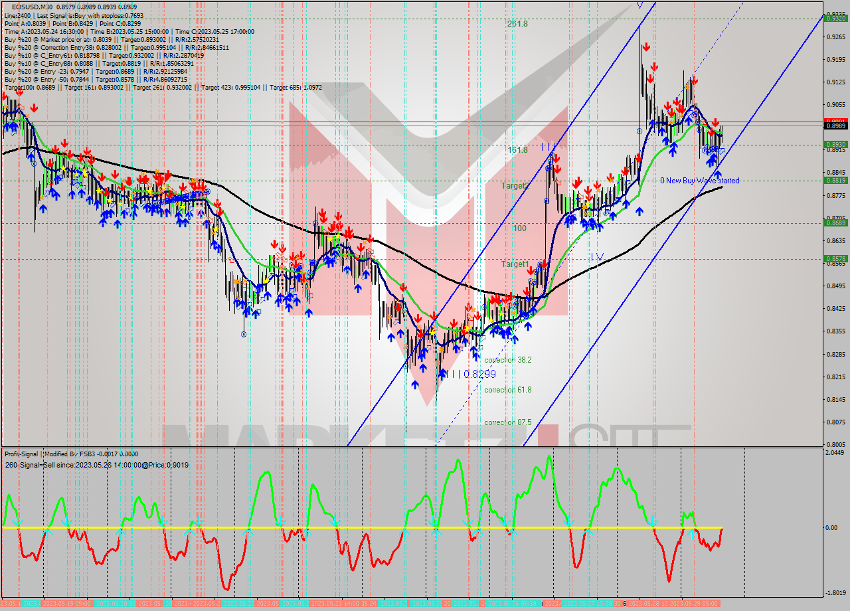Click the 0.8075 price axis value
The width and height of the screenshot is (850, 611).
pos(835,422)
